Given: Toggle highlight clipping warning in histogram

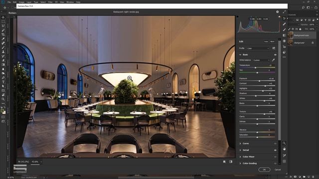Looking at the screenshot, I should point(279,16).
